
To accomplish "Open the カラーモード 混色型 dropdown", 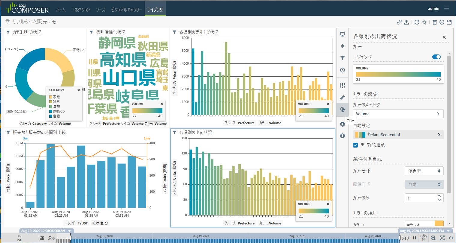I will (424, 171).
